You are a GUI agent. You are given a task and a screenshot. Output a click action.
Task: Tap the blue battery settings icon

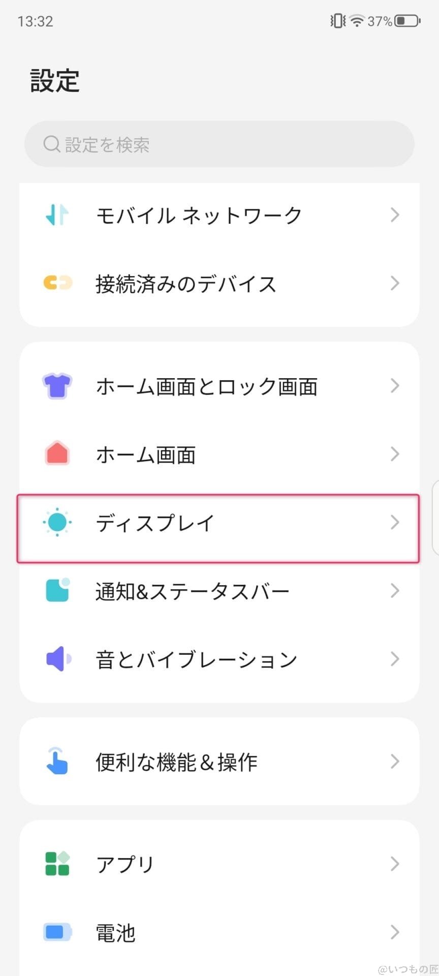point(57,932)
